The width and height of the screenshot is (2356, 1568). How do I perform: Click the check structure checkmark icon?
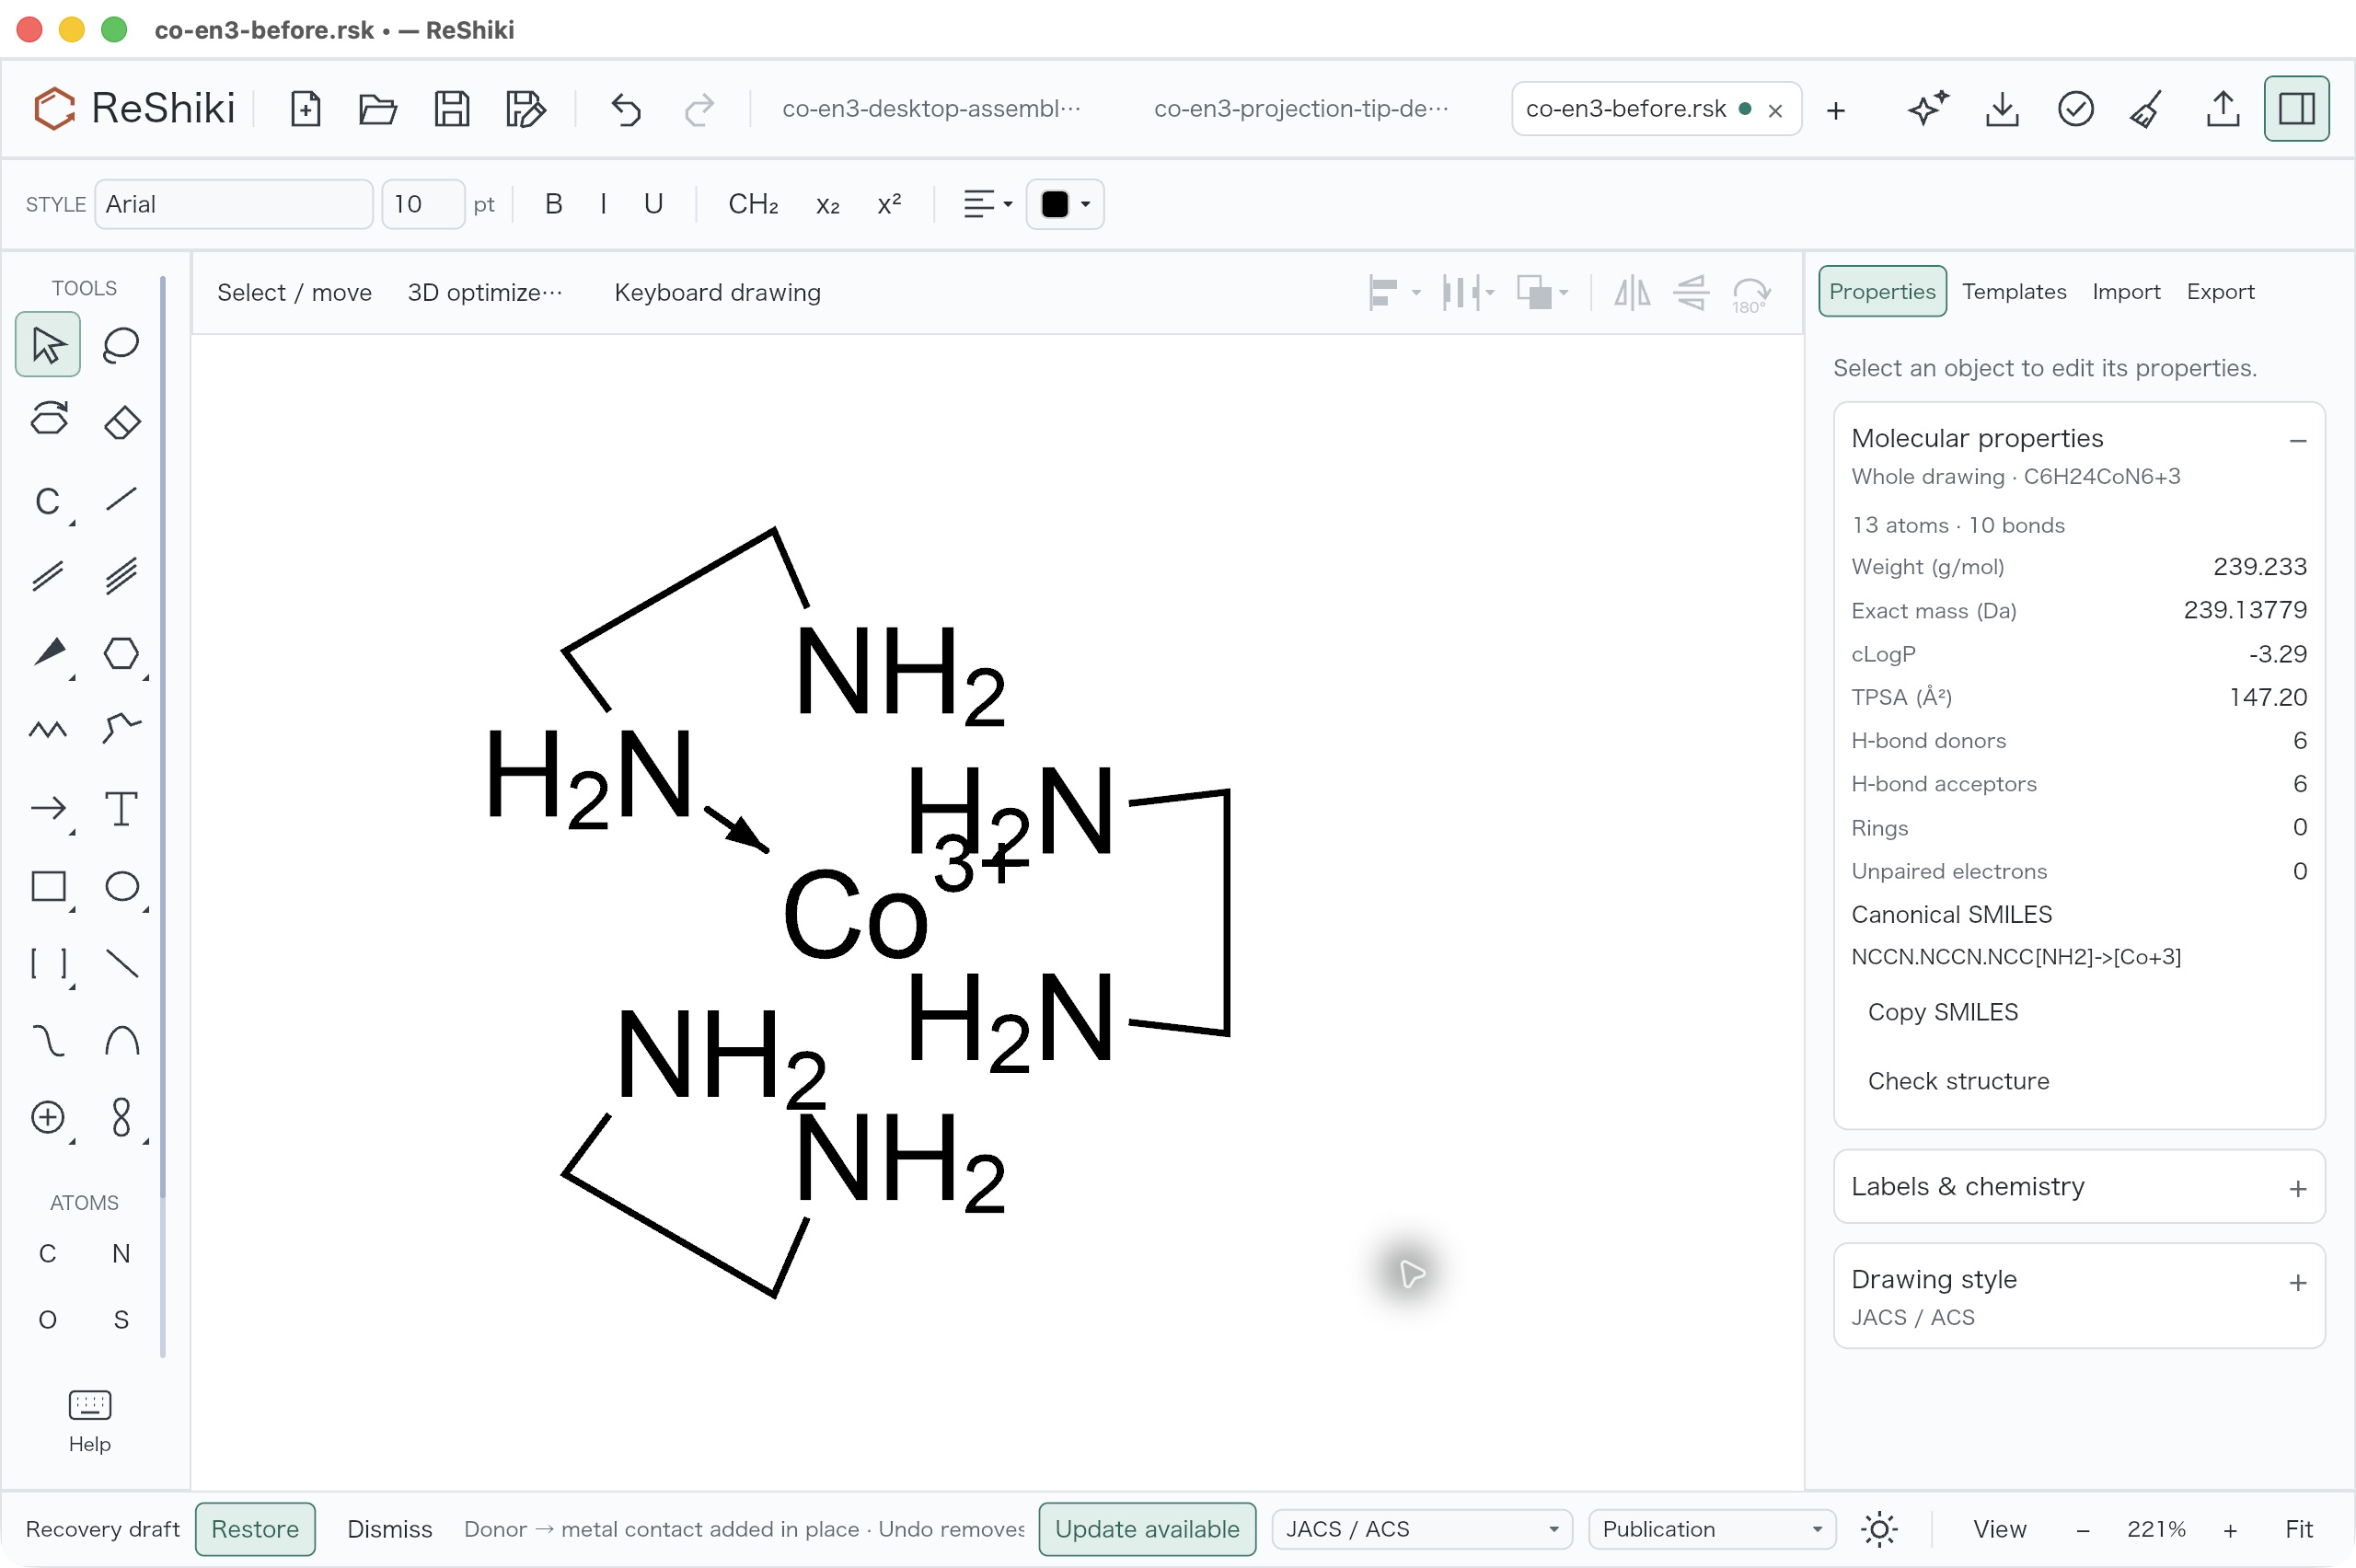click(2075, 108)
